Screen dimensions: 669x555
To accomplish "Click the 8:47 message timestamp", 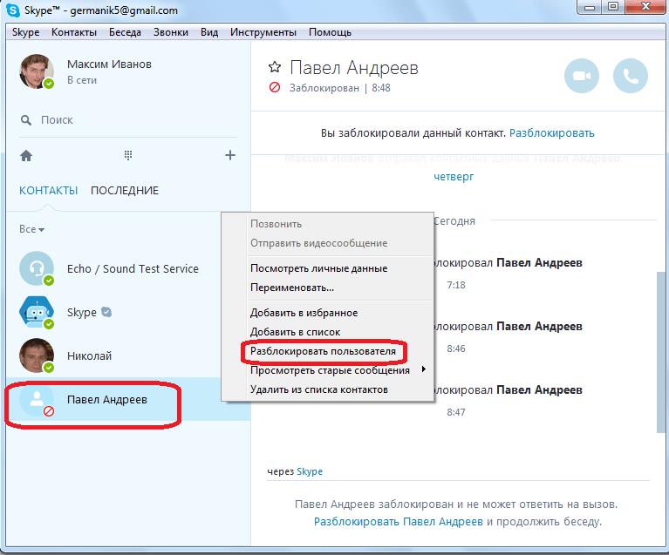I will 456,412.
